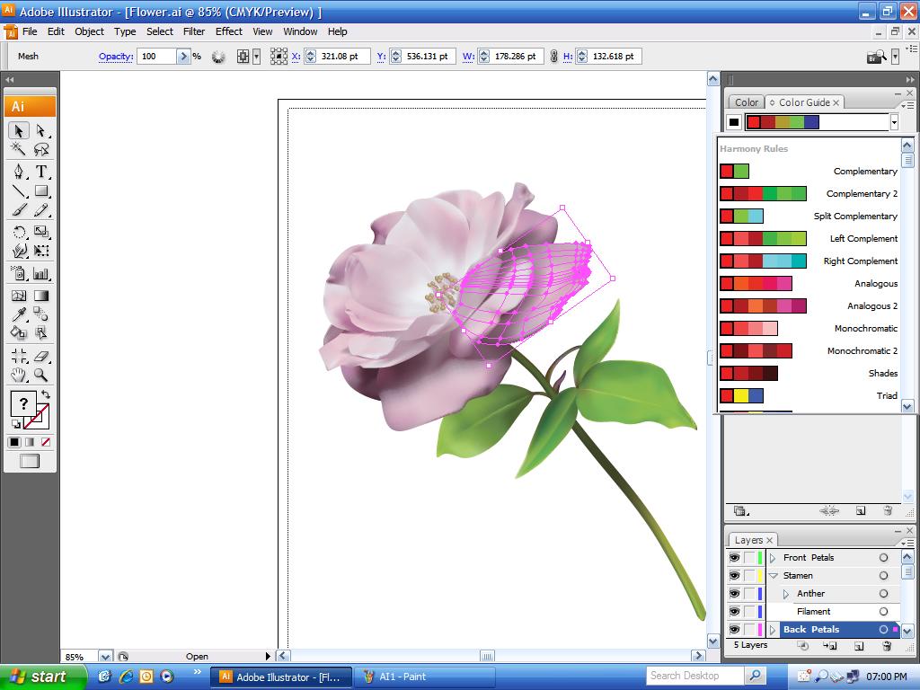
Task: Open the harmony rules dropdown arrow
Action: coord(894,122)
